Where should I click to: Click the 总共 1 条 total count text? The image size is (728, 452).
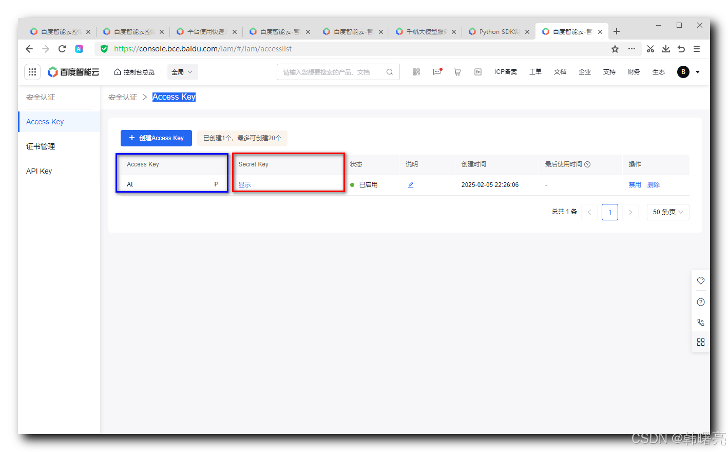[x=564, y=212]
